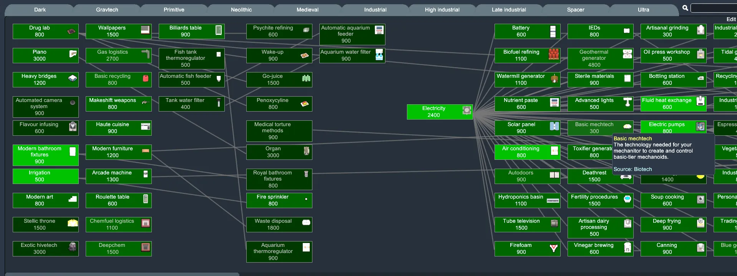Click inside the search text field
Image resolution: width=737 pixels, height=276 pixels.
(x=713, y=8)
